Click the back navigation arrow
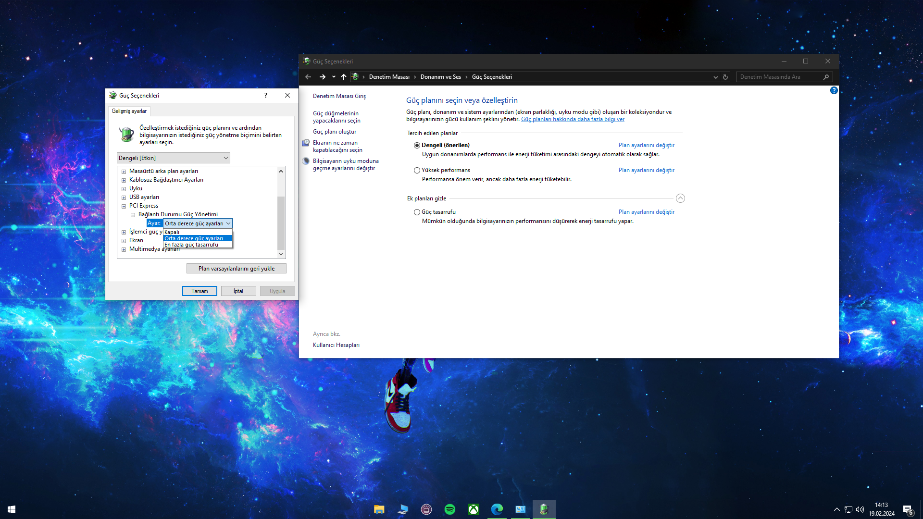The width and height of the screenshot is (923, 519). click(x=308, y=77)
